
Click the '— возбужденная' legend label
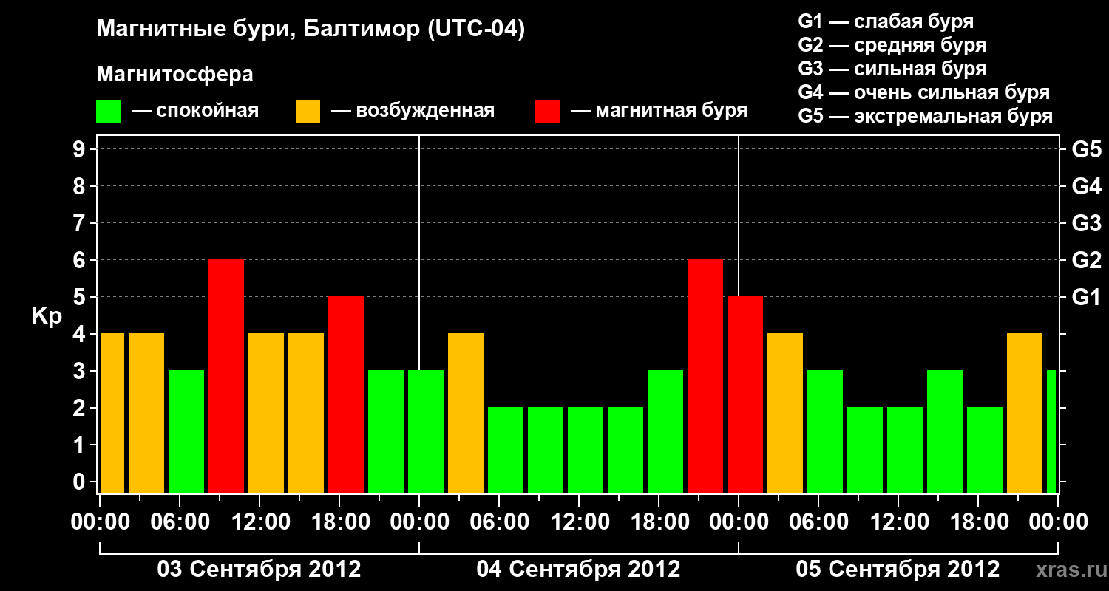click(x=413, y=112)
